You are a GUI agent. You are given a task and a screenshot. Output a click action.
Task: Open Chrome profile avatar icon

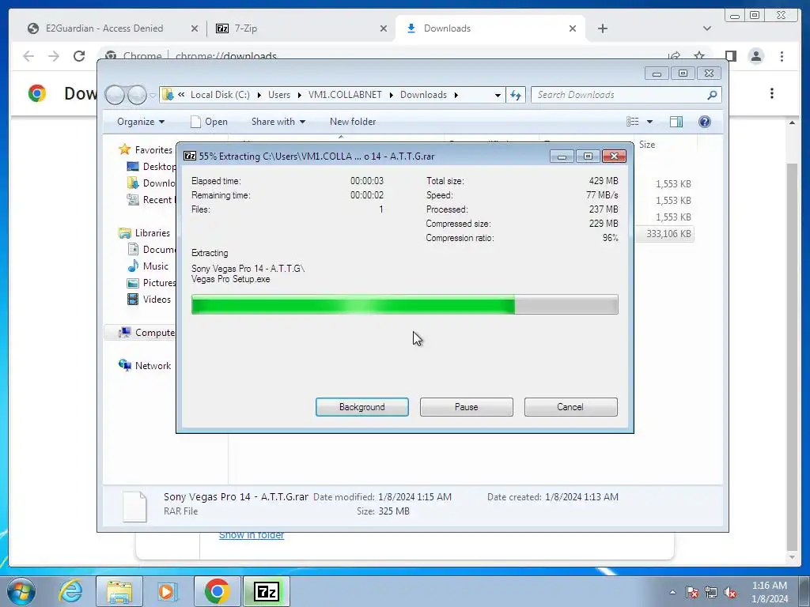point(755,56)
